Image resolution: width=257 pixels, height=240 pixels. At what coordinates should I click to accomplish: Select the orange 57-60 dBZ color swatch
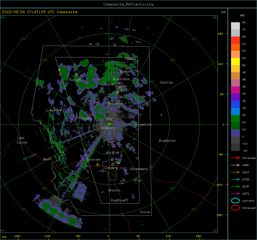tap(235, 47)
